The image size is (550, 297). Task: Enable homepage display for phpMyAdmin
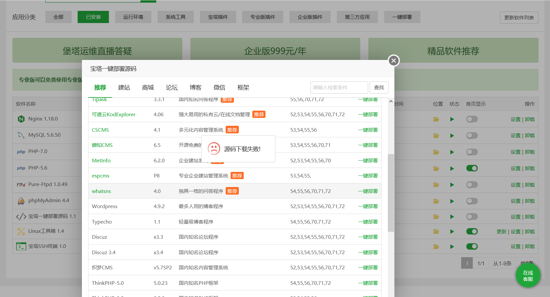point(472,201)
